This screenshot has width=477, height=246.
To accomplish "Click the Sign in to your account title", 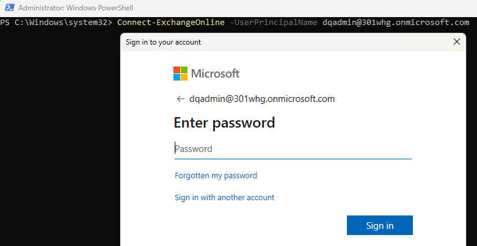I will pos(163,42).
